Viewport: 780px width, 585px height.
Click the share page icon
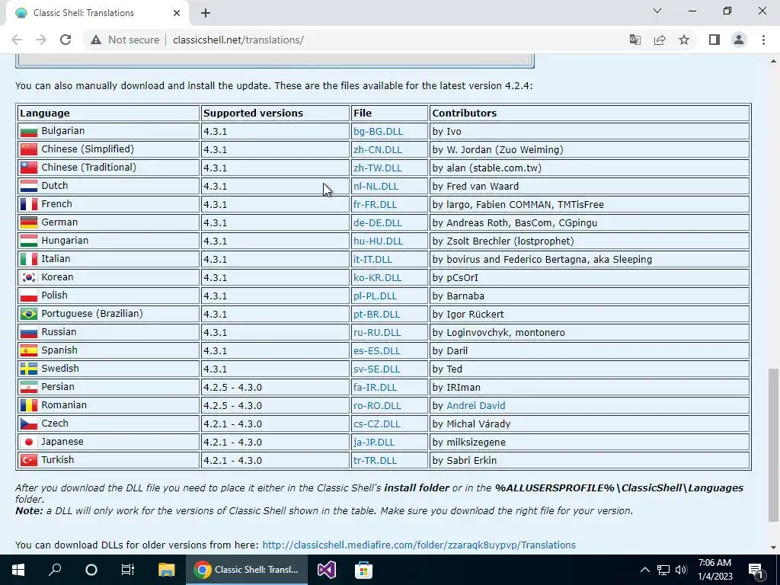(x=660, y=40)
